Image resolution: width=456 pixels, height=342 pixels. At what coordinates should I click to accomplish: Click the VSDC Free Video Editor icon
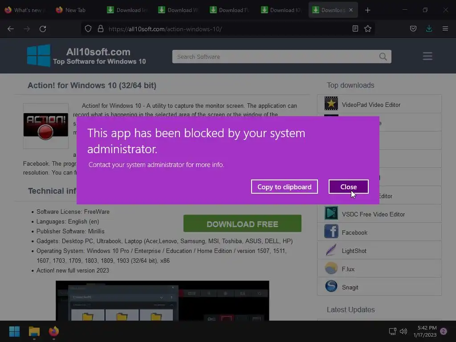click(331, 213)
